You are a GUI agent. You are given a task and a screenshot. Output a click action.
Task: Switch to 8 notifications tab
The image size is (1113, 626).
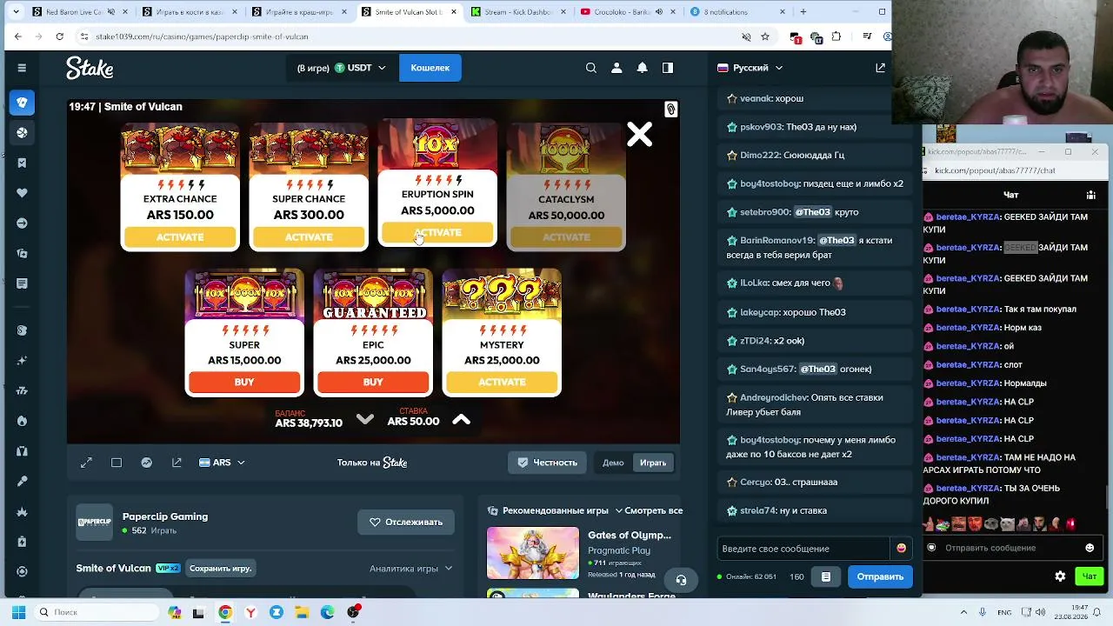click(x=736, y=12)
